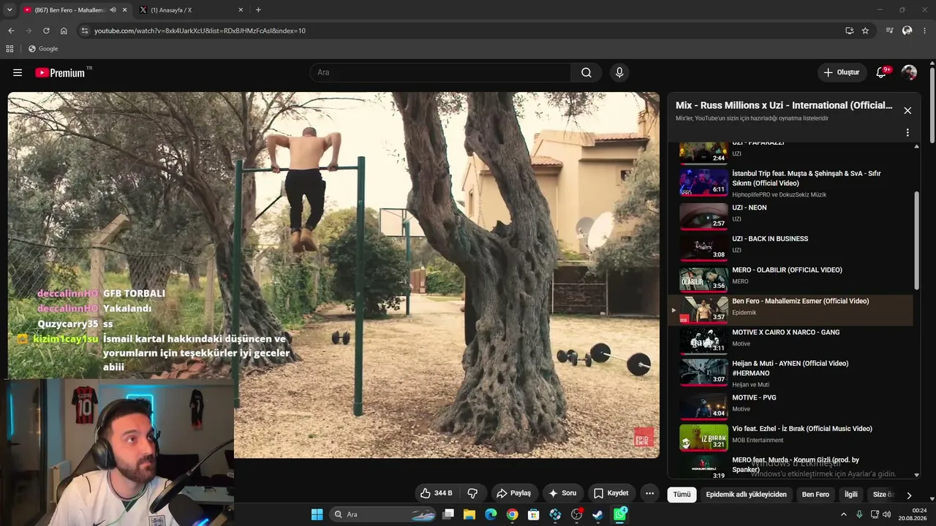936x526 pixels.
Task: Open more actions under the video
Action: (649, 493)
